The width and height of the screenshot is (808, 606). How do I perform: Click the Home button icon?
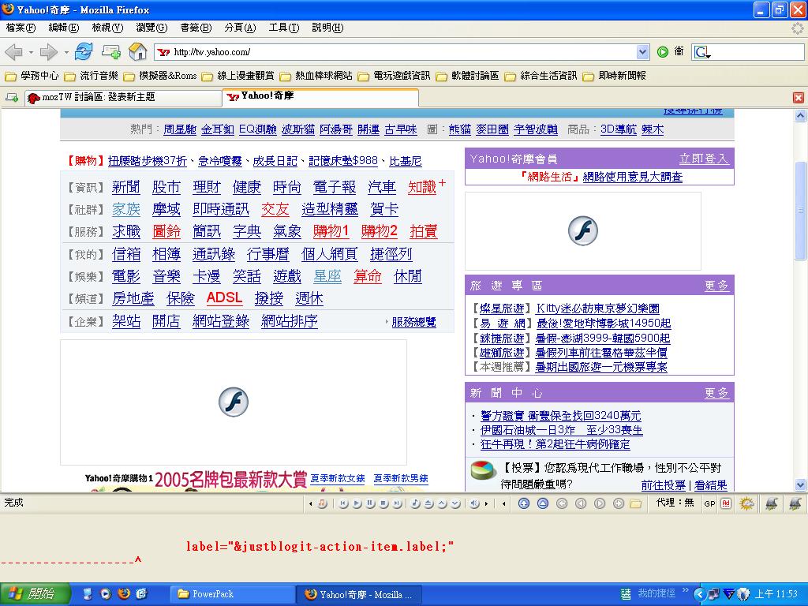click(138, 52)
